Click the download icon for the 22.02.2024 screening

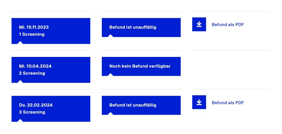coord(199,102)
